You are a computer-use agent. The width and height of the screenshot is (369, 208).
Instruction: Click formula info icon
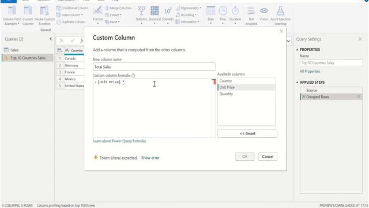coord(133,76)
